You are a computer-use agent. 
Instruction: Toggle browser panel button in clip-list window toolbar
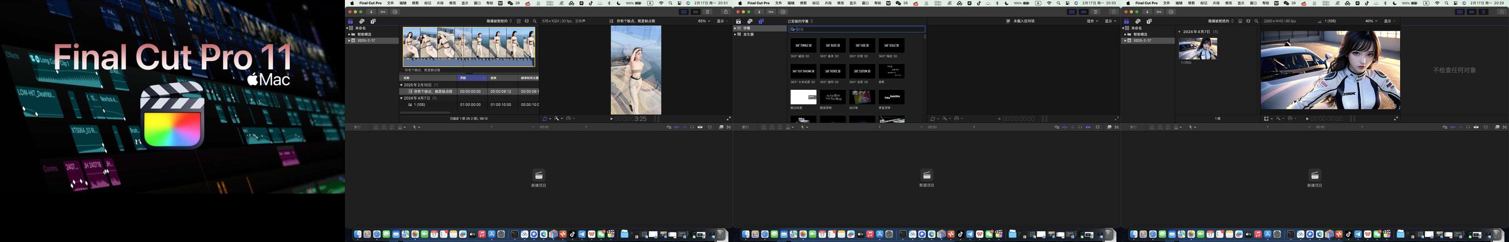[684, 12]
